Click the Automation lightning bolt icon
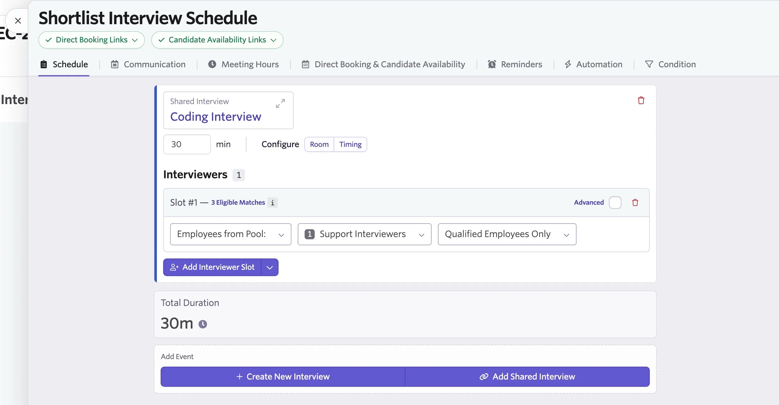 pos(568,64)
